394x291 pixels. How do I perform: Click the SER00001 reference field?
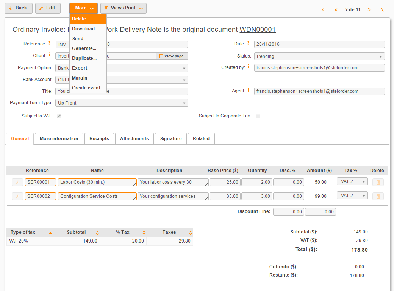41,182
